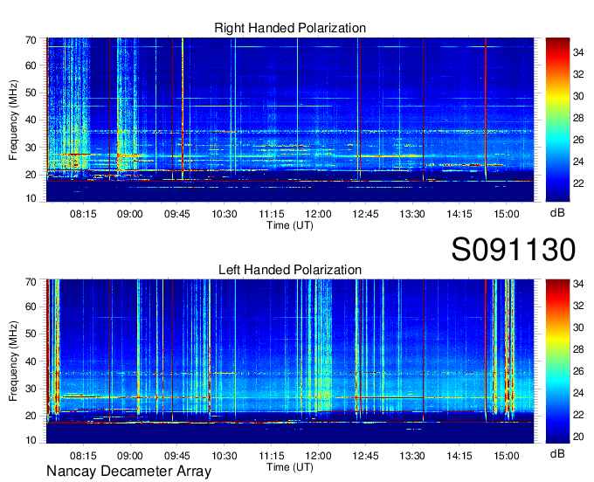Viewport: 594px width, 482px height.
Task: Click the 70 MHz tick on the top plot
Action: click(31, 40)
